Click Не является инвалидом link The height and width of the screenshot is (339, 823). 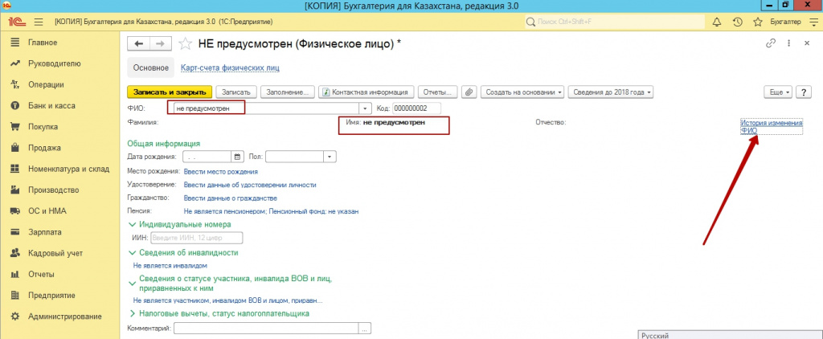[170, 266]
